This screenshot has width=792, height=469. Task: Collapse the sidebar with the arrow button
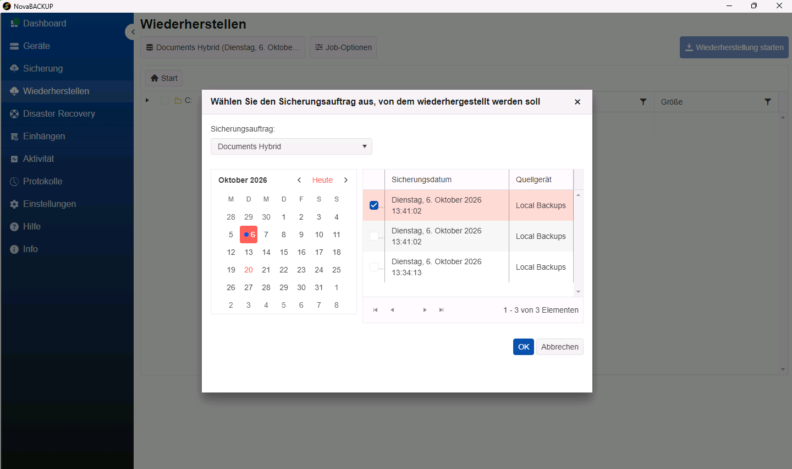(x=132, y=32)
